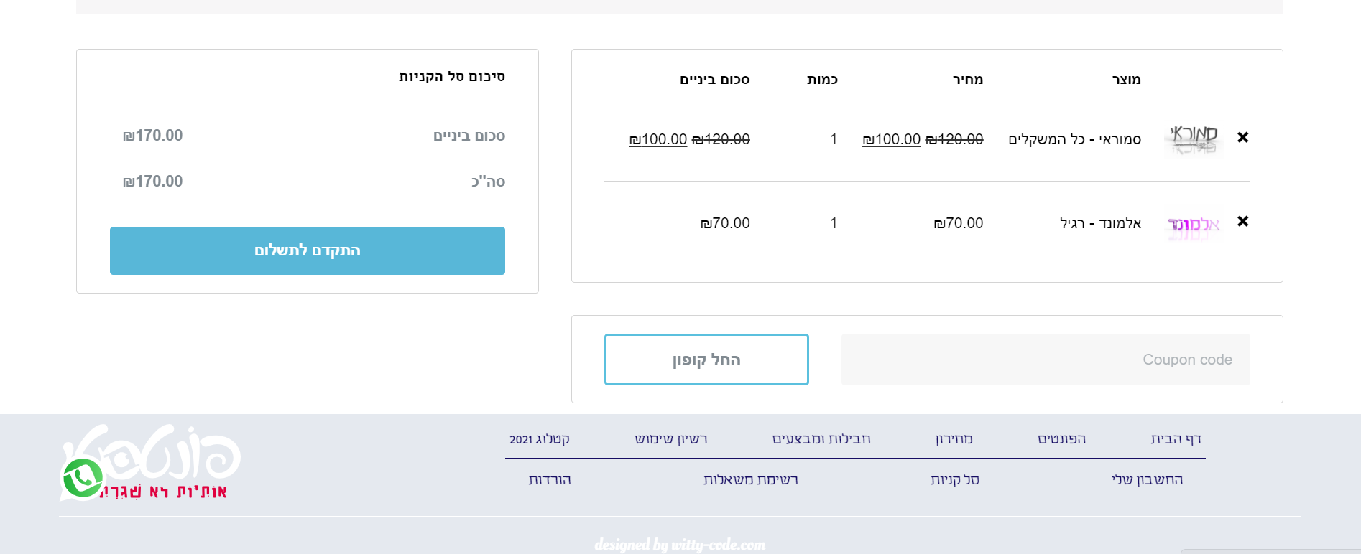Open מחירון footer menu item

click(x=954, y=438)
